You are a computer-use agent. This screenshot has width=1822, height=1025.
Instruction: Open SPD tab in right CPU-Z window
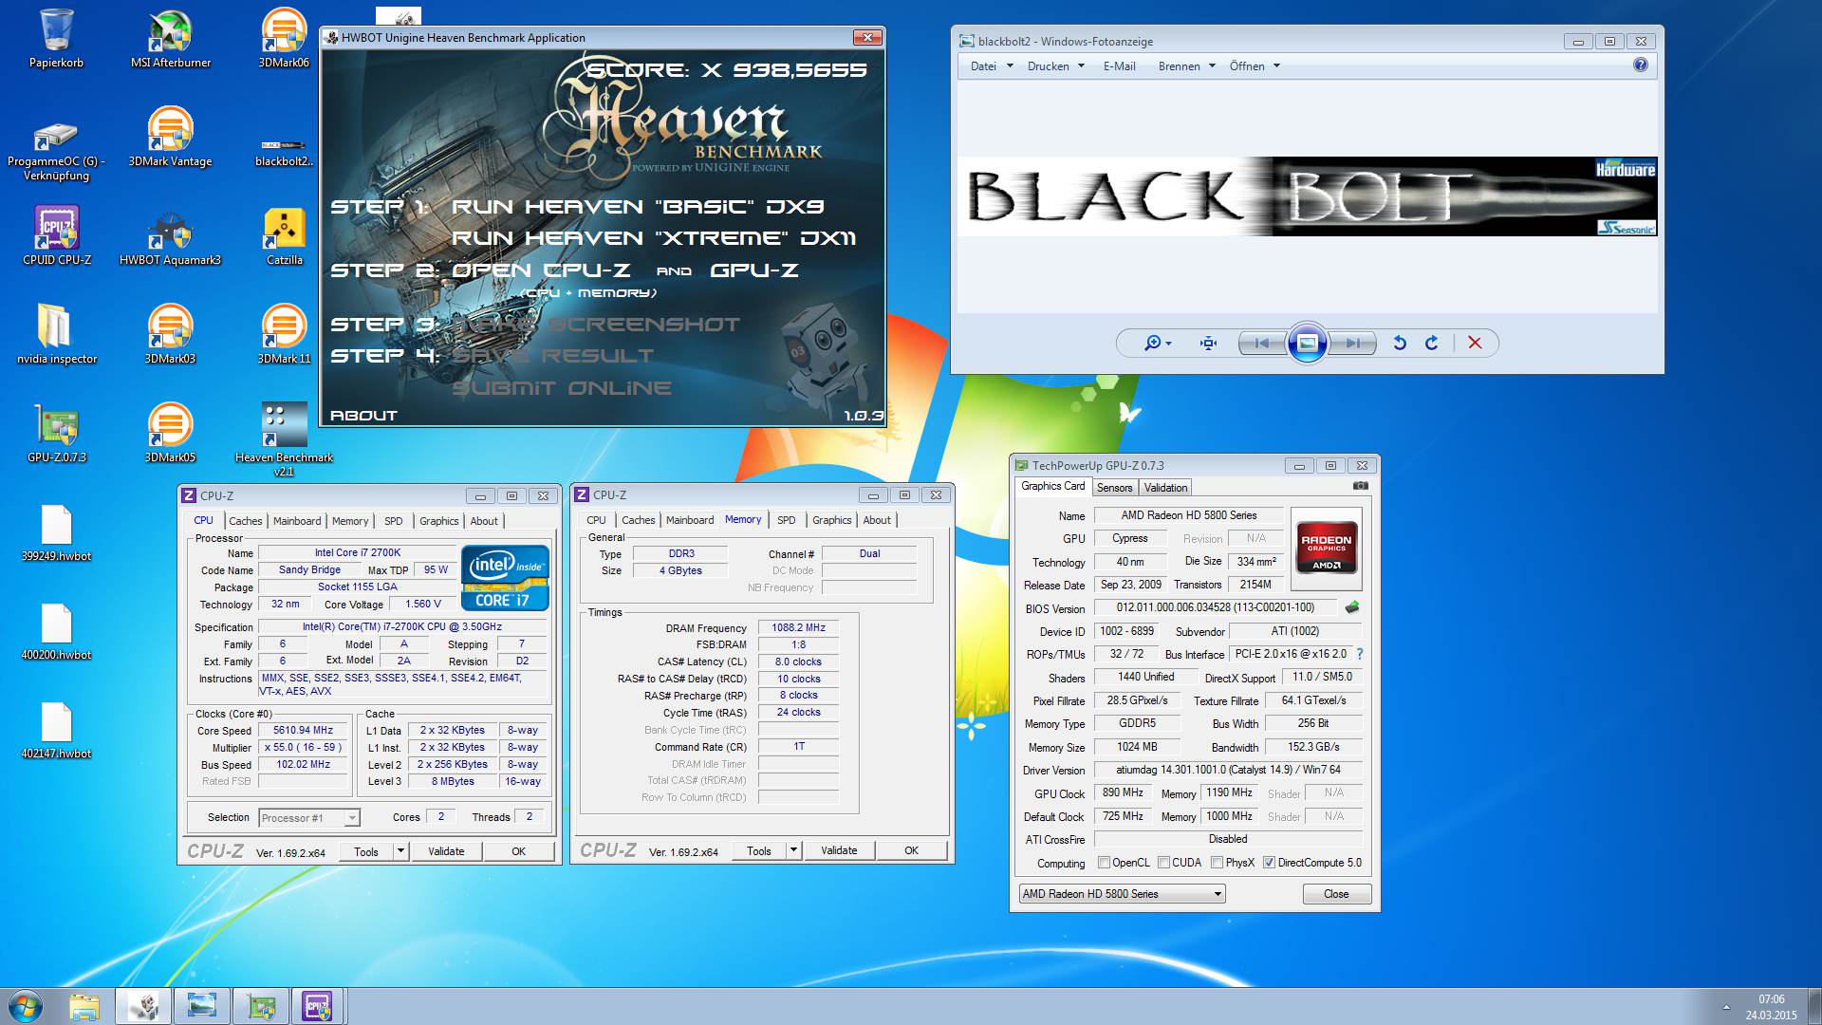786,520
